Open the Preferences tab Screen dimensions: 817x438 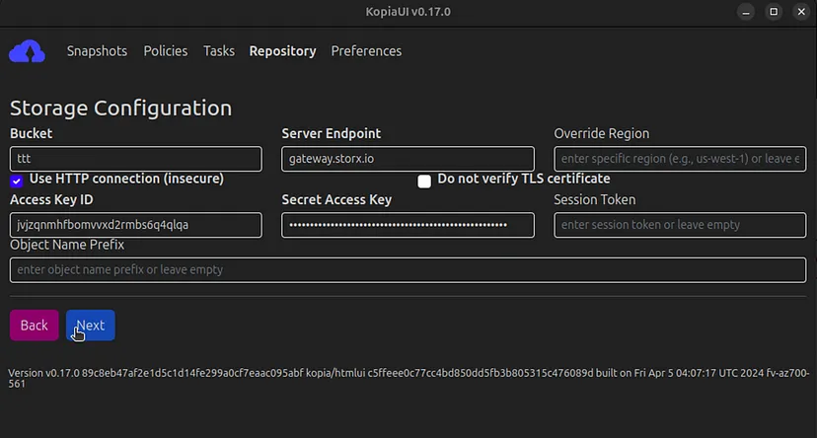coord(366,51)
